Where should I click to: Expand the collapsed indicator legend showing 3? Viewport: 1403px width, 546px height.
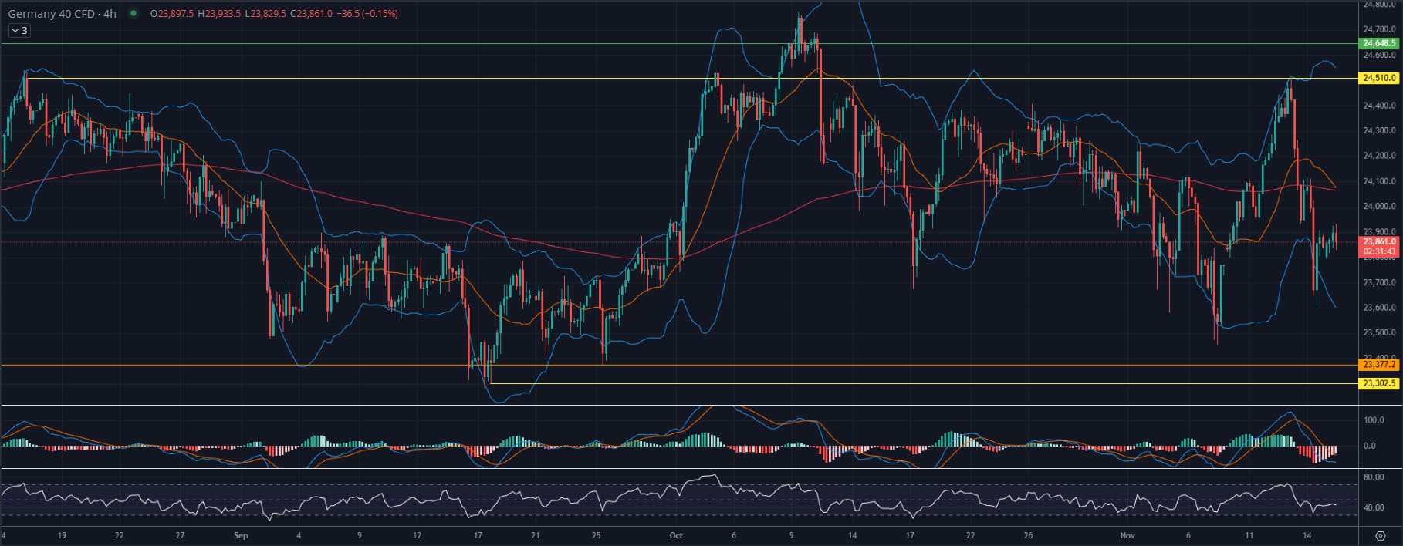click(19, 31)
